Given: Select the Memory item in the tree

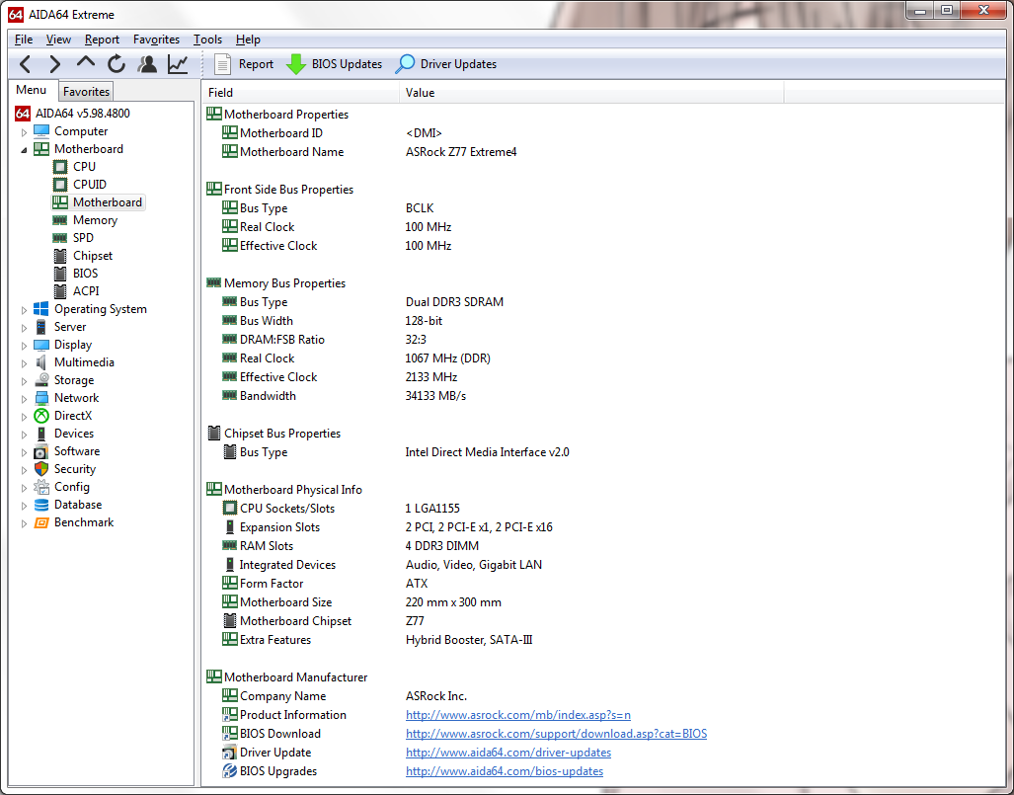Looking at the screenshot, I should coord(95,220).
